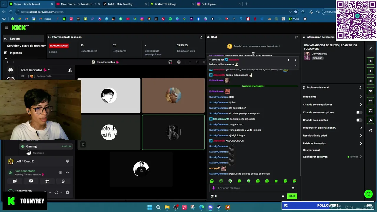Viewport: 377px width, 212px height.
Task: Toggle Discord noise suppression icon
Action: (x=60, y=173)
